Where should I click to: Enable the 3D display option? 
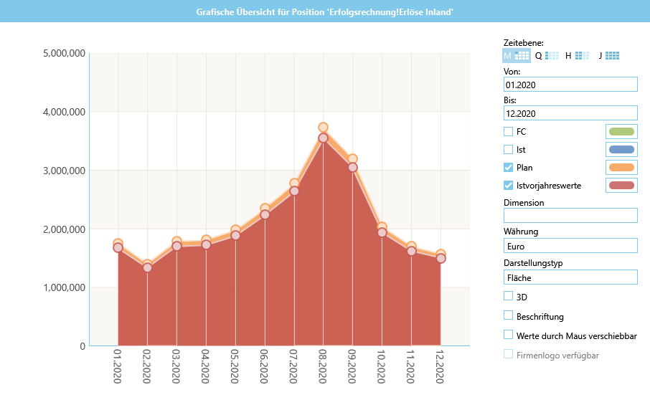pos(508,296)
